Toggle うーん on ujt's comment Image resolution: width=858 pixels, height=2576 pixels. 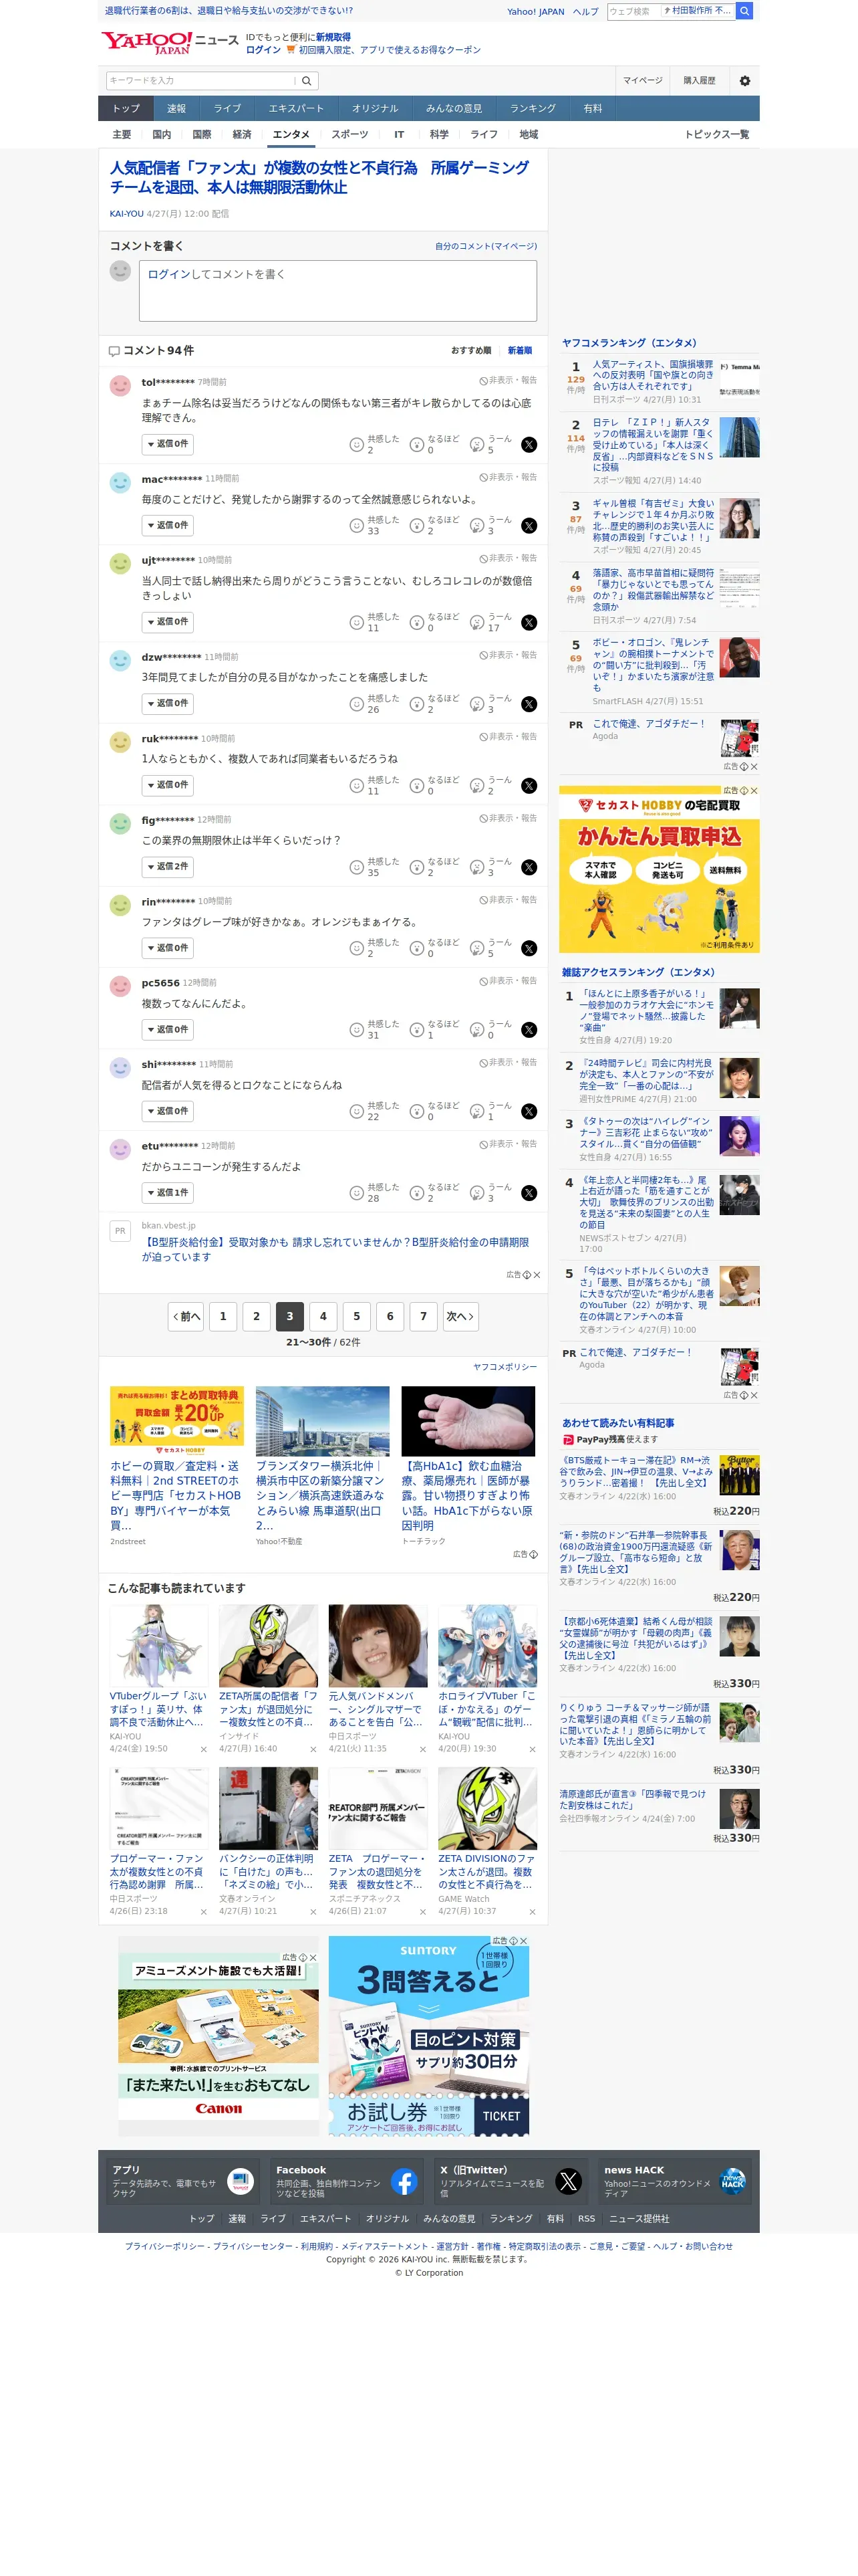(491, 623)
